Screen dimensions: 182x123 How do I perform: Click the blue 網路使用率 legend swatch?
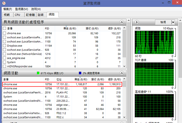(x=80, y=73)
